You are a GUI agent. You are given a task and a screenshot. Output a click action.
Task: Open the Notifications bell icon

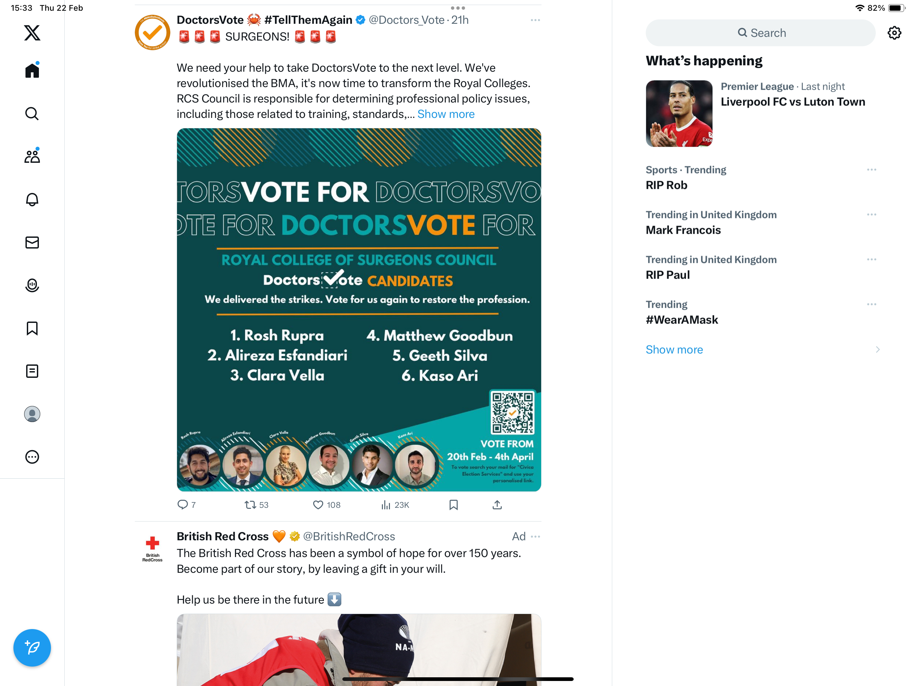pyautogui.click(x=32, y=199)
